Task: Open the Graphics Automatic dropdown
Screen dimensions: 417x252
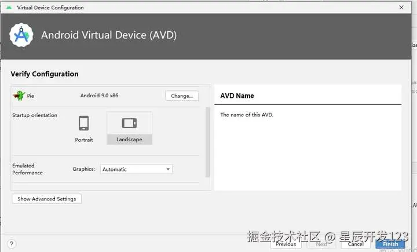Action: (x=137, y=169)
